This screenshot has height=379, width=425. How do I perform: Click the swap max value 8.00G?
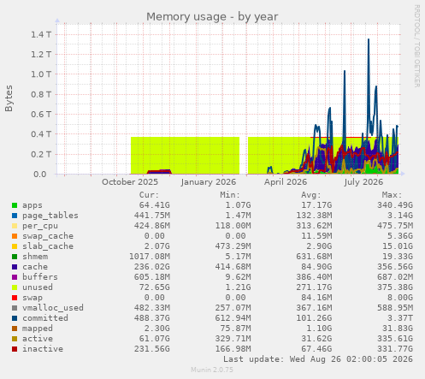(x=399, y=298)
